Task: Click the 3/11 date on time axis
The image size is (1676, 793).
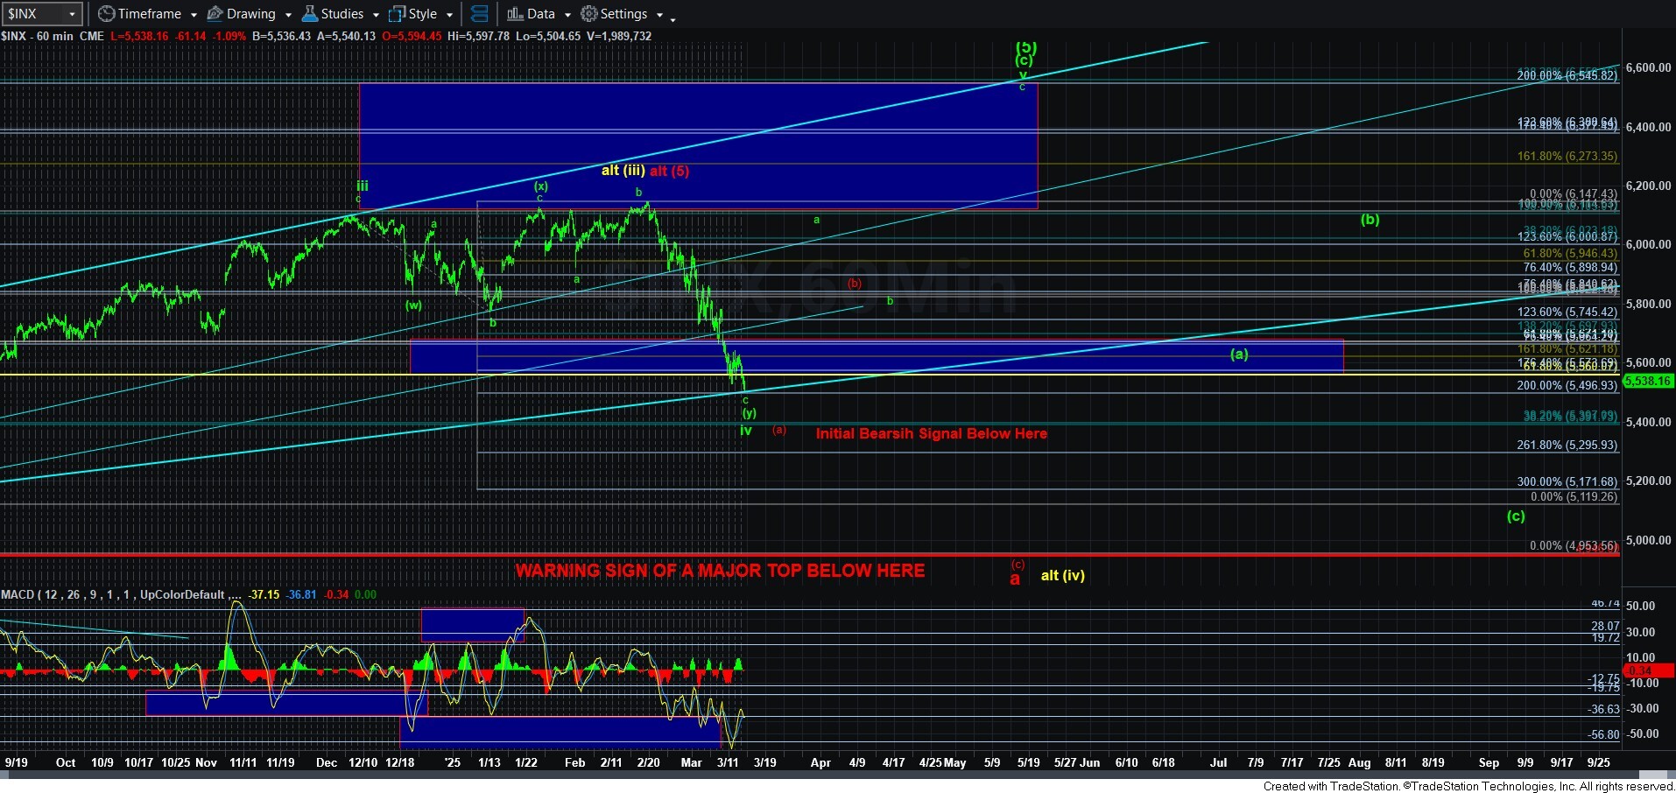Action: [x=728, y=762]
